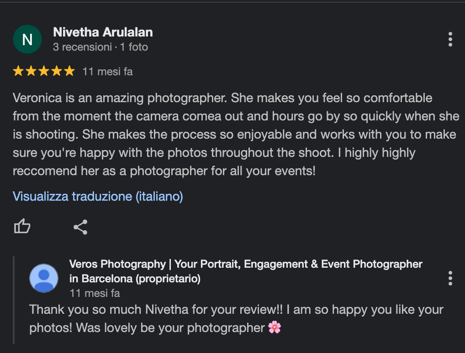The width and height of the screenshot is (465, 353).
Task: Click the fifth star of the rating
Action: (69, 71)
